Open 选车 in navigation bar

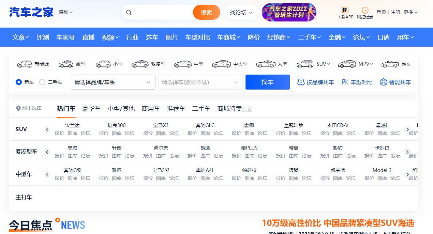(152, 37)
